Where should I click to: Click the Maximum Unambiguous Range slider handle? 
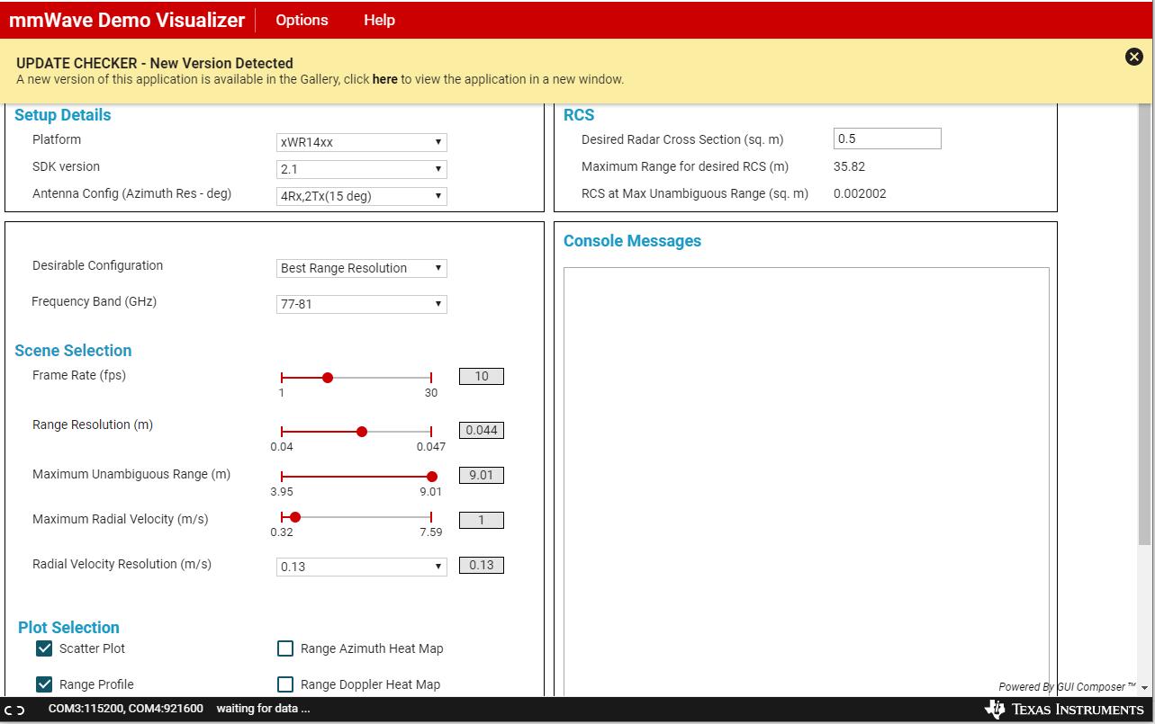click(x=432, y=477)
